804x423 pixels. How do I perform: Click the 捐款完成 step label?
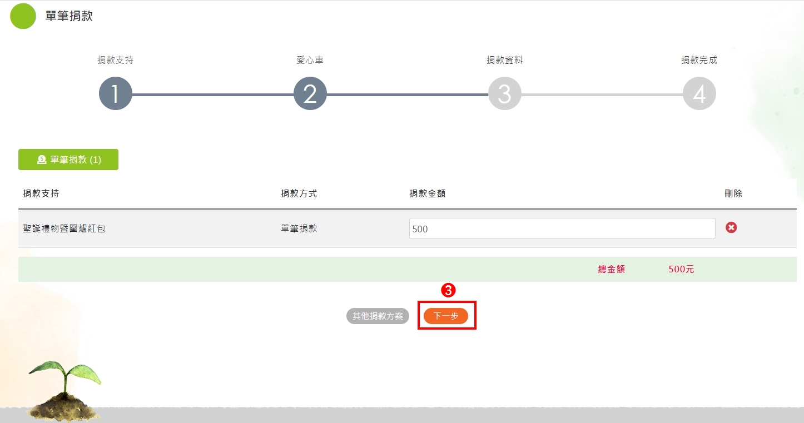pos(699,60)
